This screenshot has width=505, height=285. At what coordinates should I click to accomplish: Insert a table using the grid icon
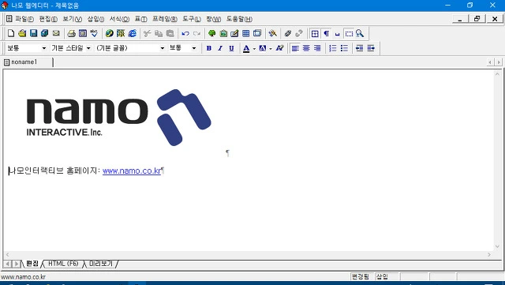[x=245, y=33]
